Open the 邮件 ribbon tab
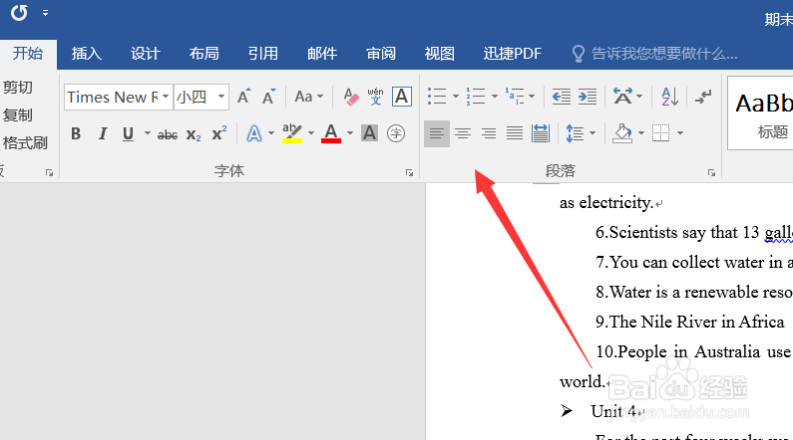The height and width of the screenshot is (440, 793). coord(322,54)
